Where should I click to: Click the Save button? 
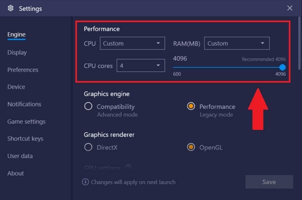[269, 182]
